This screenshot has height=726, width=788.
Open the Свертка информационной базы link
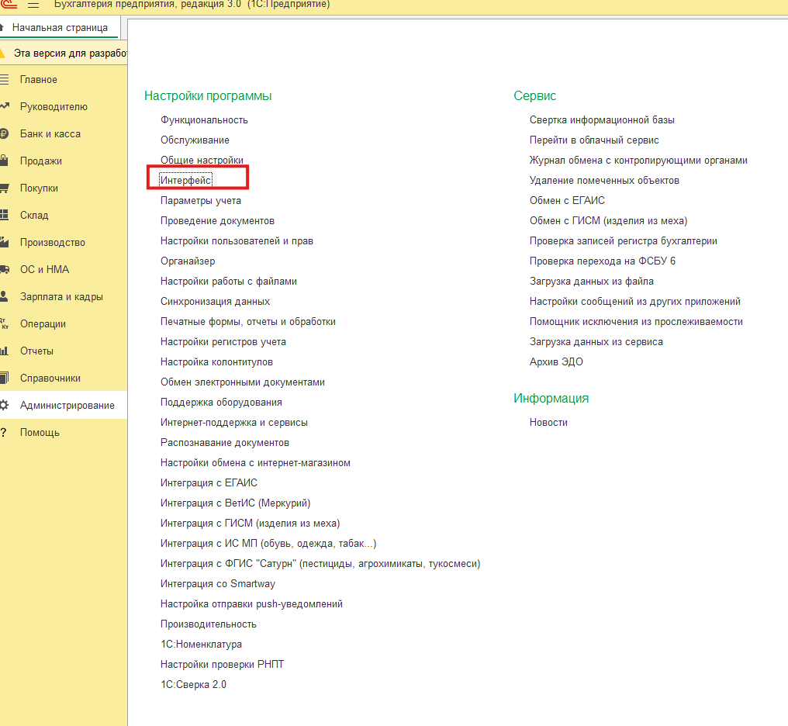tap(602, 120)
